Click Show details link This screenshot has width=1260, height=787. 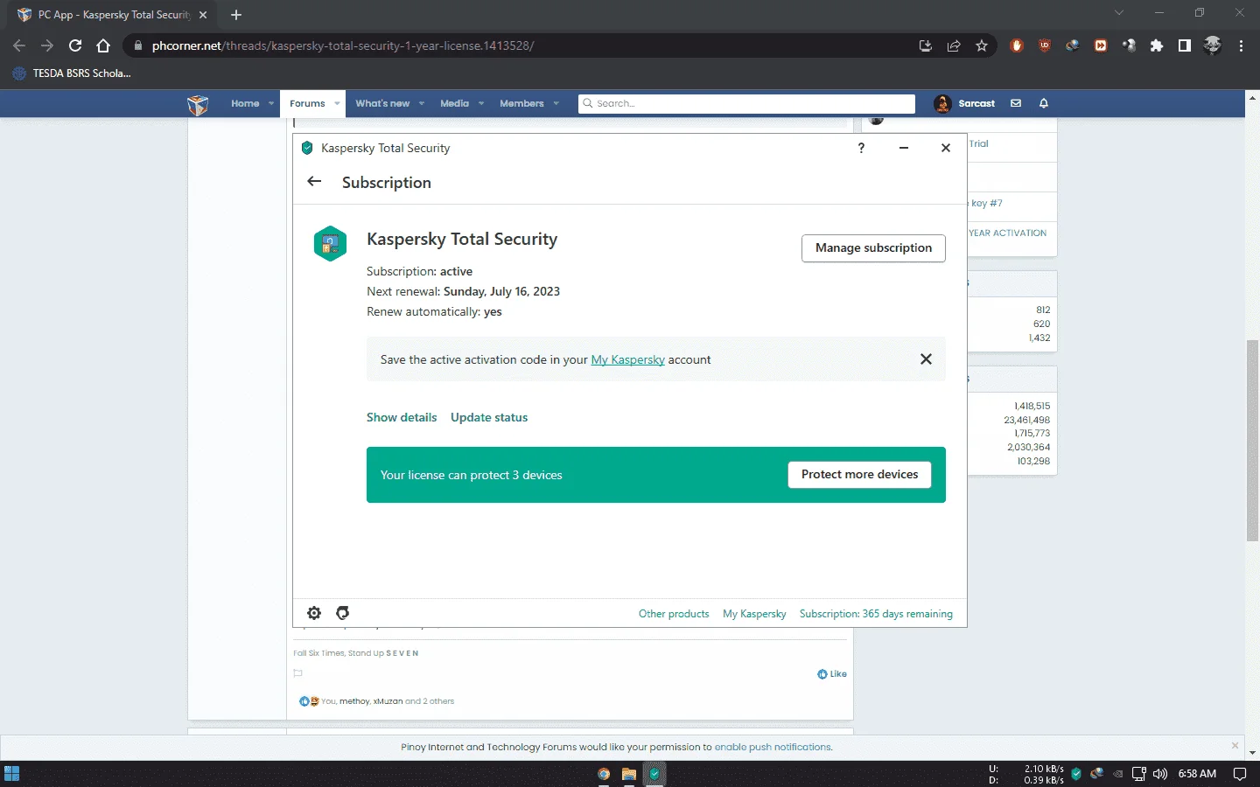click(x=402, y=417)
